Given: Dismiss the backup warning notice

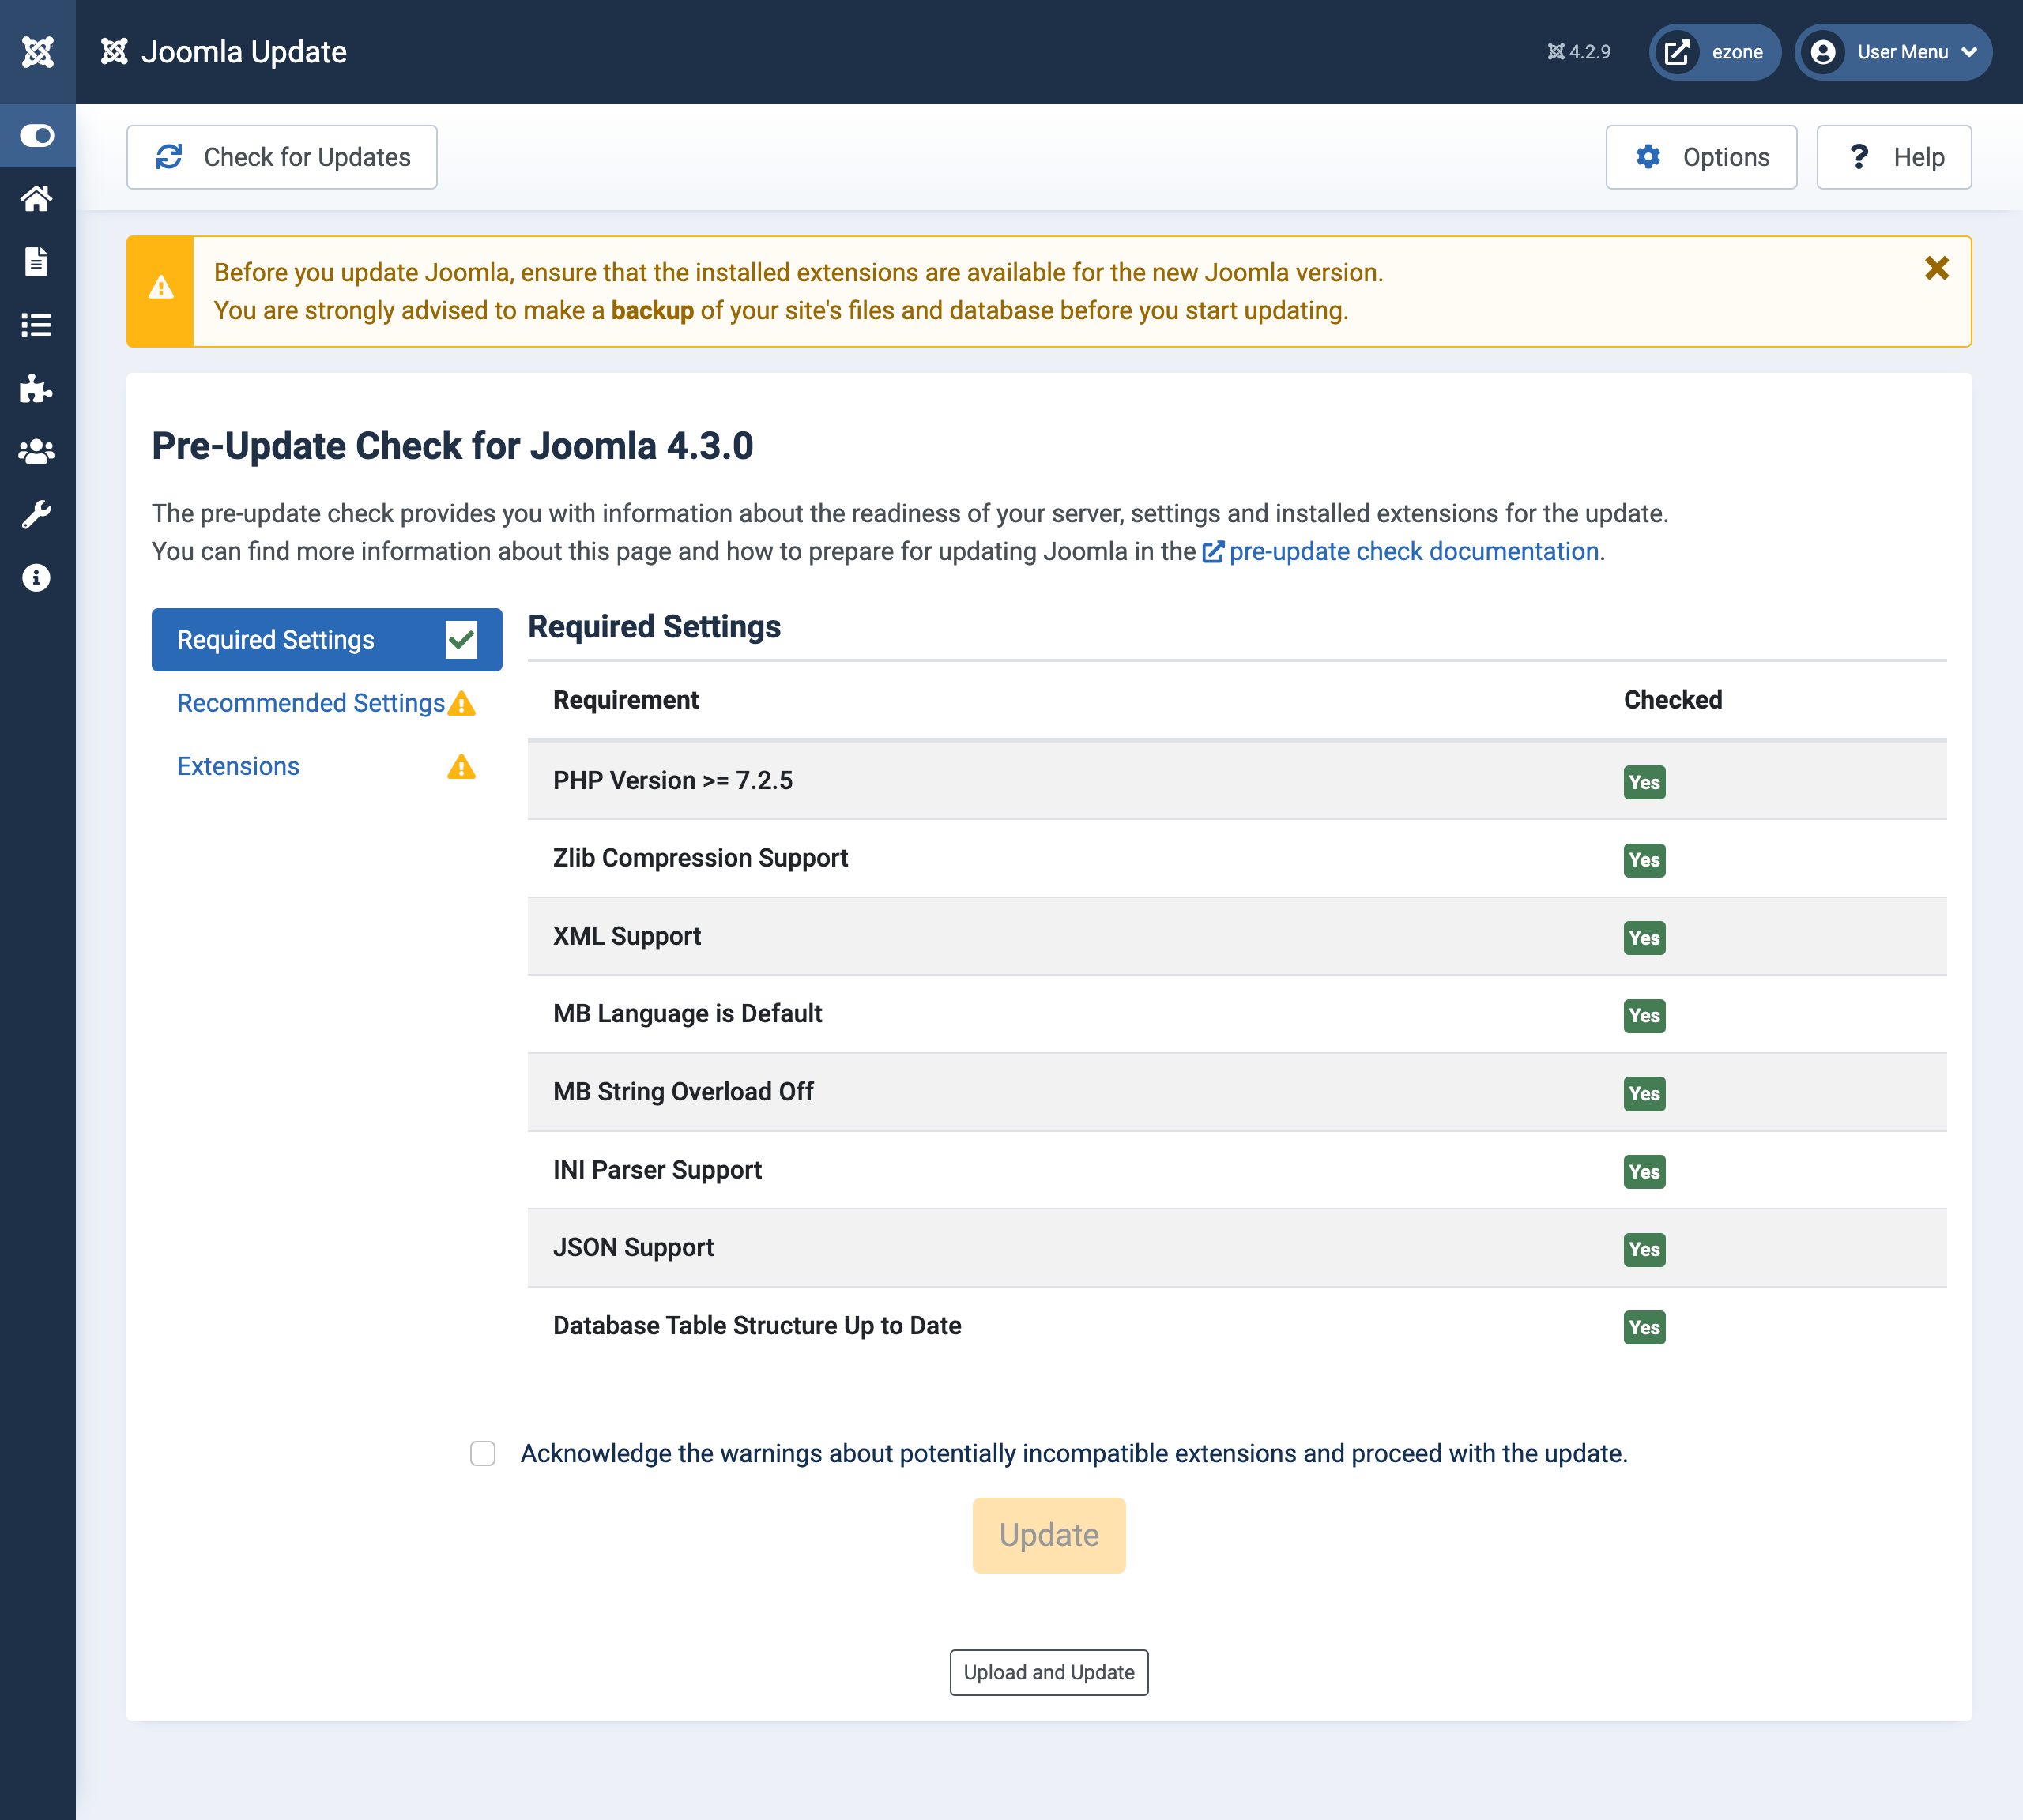Looking at the screenshot, I should click(x=1937, y=268).
